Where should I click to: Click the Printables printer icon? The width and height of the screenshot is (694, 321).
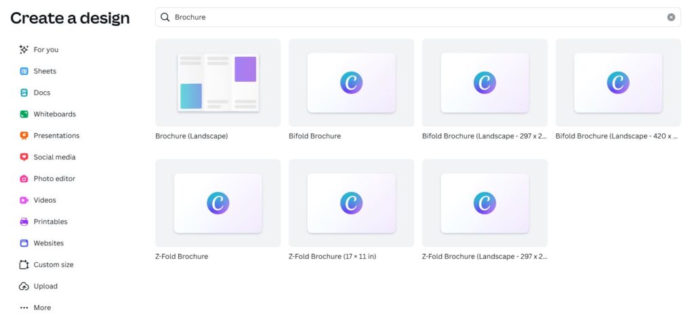24,222
